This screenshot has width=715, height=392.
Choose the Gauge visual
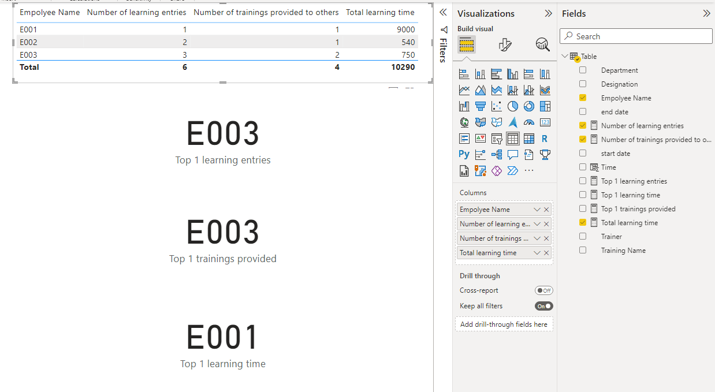pos(528,122)
